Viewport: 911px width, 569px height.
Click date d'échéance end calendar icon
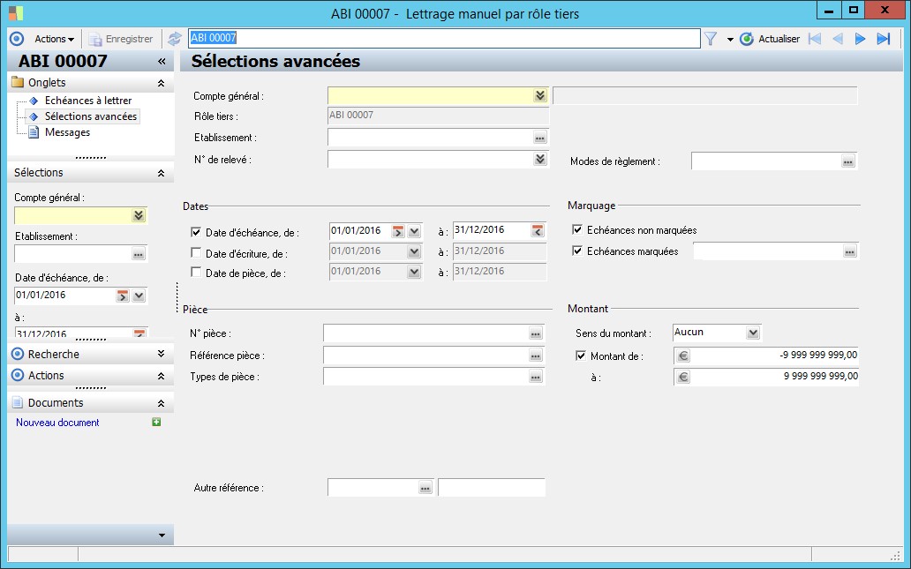click(x=538, y=231)
